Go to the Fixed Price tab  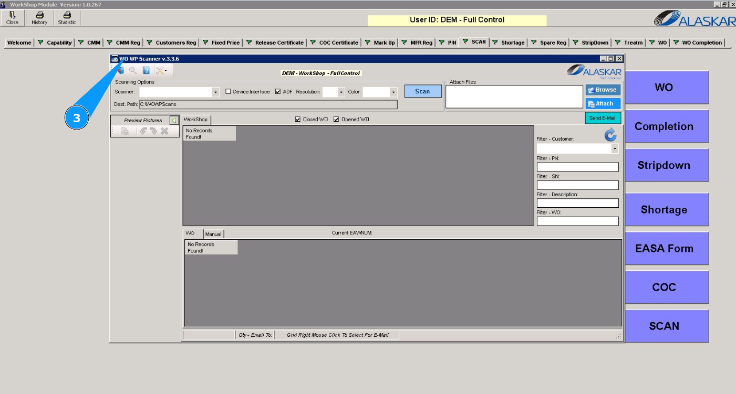click(x=221, y=43)
